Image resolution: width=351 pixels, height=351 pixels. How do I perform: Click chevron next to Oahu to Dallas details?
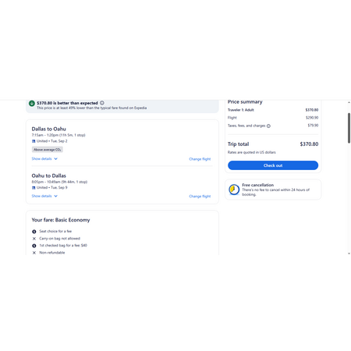[55, 196]
